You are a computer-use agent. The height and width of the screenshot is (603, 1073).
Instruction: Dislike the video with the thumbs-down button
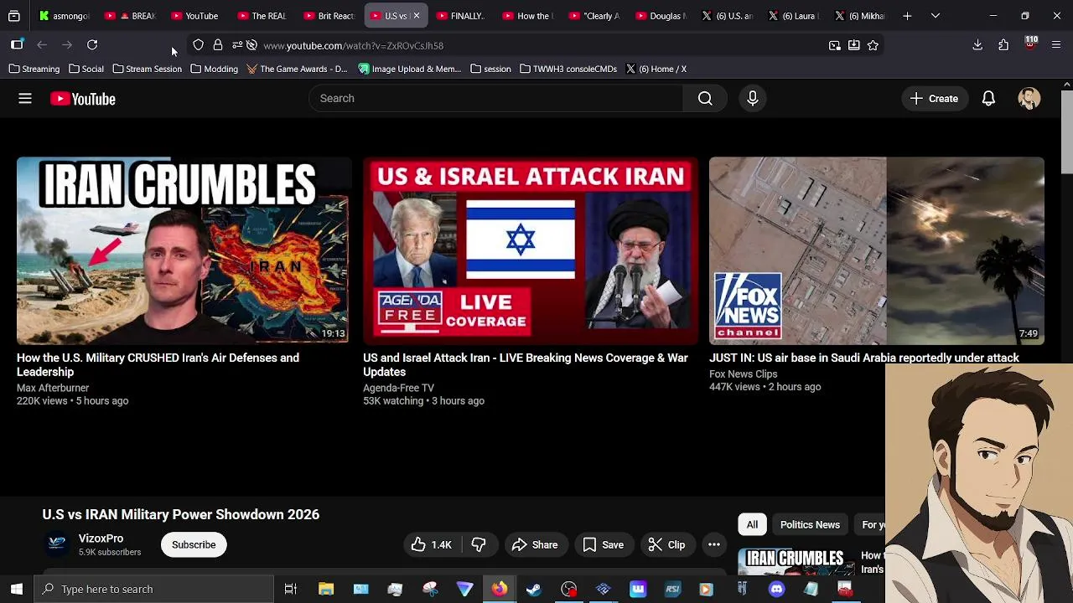pyautogui.click(x=479, y=545)
